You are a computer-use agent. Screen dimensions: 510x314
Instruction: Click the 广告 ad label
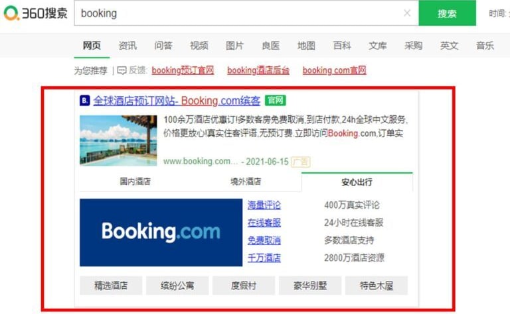tap(301, 162)
